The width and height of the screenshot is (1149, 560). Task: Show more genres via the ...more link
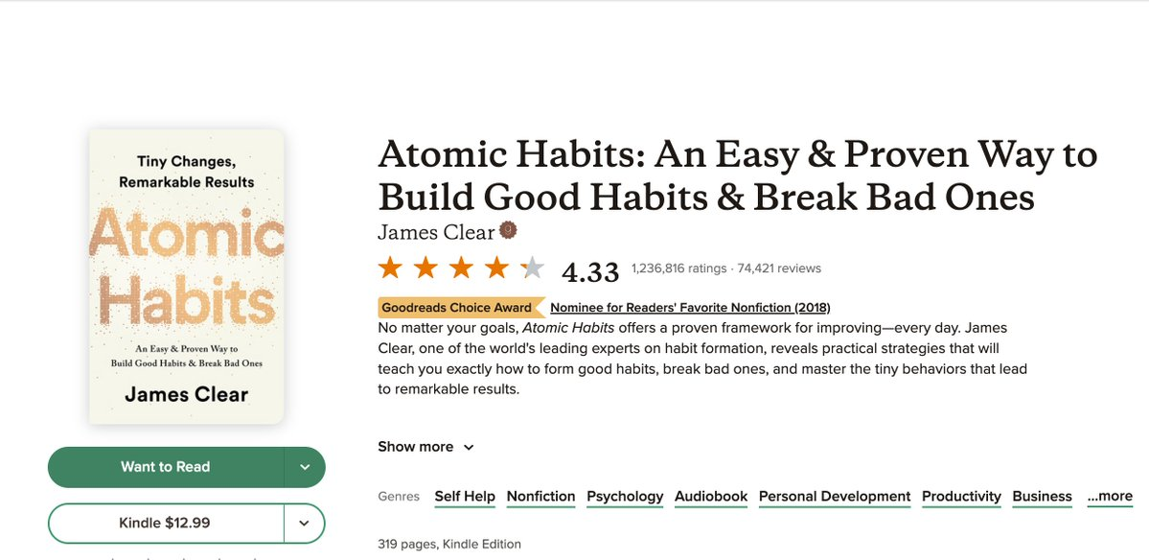[x=1110, y=496]
